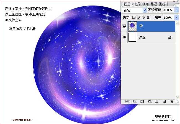This screenshot has width=180, height=124.
Task: Lock image pixels brush icon
Action: click(139, 17)
